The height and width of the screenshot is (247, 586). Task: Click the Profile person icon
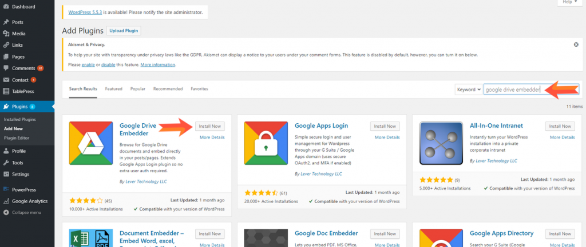(6, 151)
